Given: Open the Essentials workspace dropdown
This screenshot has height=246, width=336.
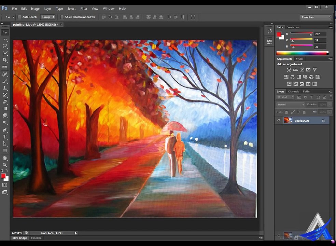Looking at the screenshot, I should click(x=316, y=17).
